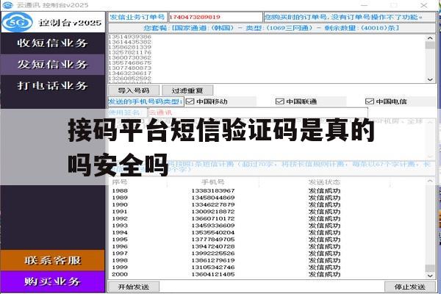The height and width of the screenshot is (294, 441).
Task: Click 手机号 column header
Action: pyautogui.click(x=213, y=182)
